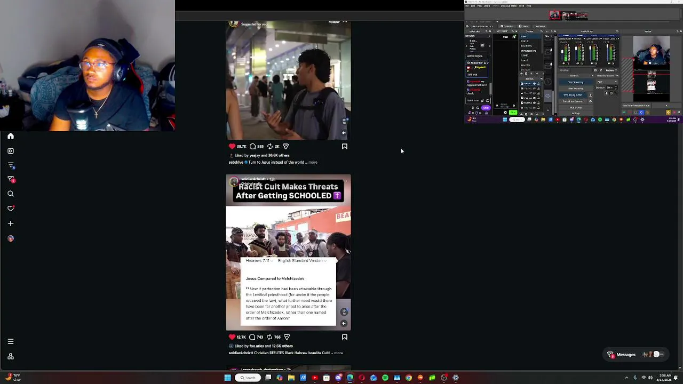Image resolution: width=683 pixels, height=384 pixels.
Task: Open File Explorer from the taskbar
Action: 291,378
